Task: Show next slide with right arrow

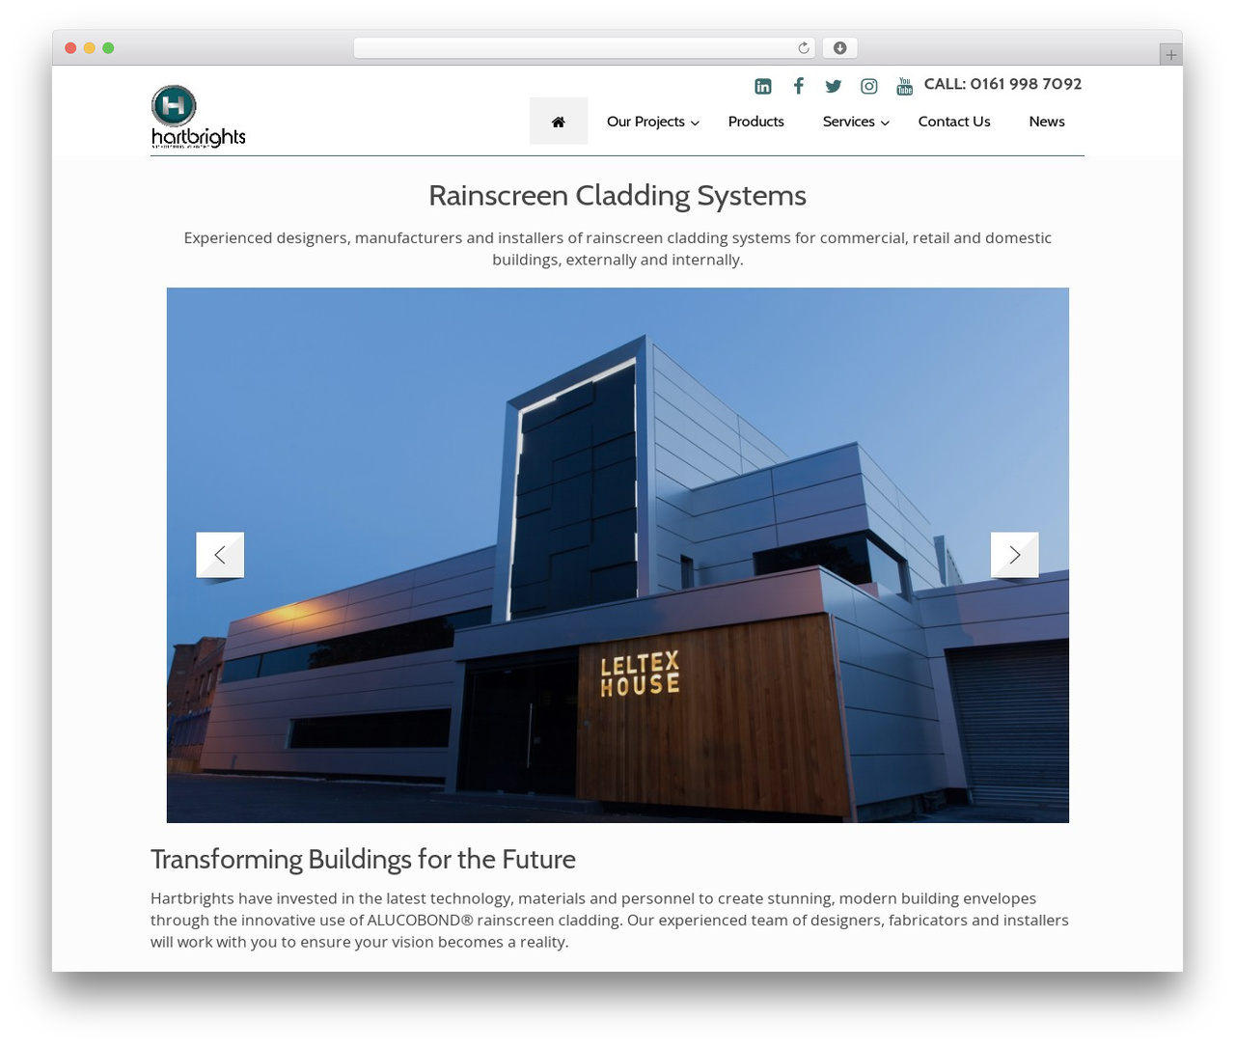Action: coord(1015,555)
